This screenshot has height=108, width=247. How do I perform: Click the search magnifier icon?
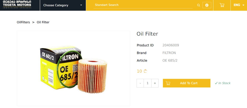pyautogui.click(x=198, y=5)
